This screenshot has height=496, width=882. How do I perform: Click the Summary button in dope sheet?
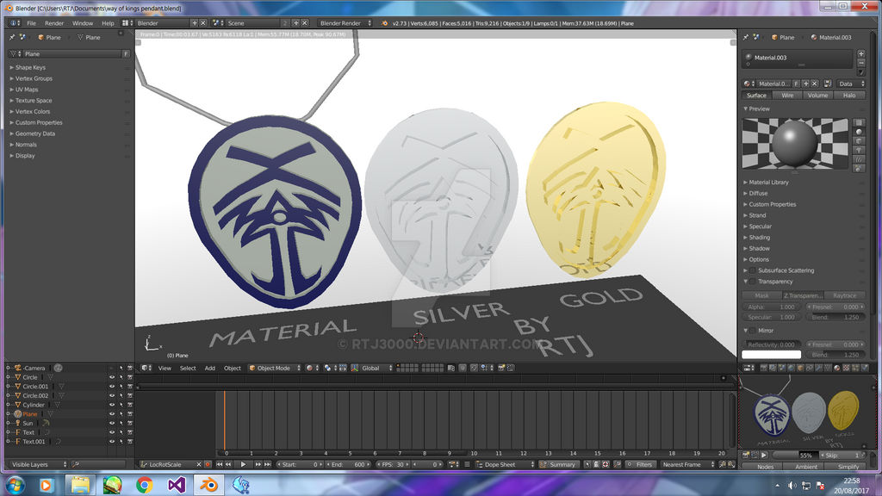(557, 464)
